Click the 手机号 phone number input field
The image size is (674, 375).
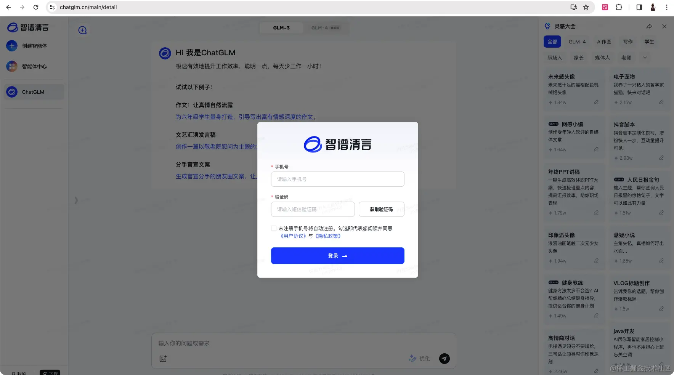[337, 179]
